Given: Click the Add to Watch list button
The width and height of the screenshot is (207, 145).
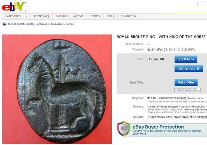Looking at the screenshot, I should click(x=186, y=90).
